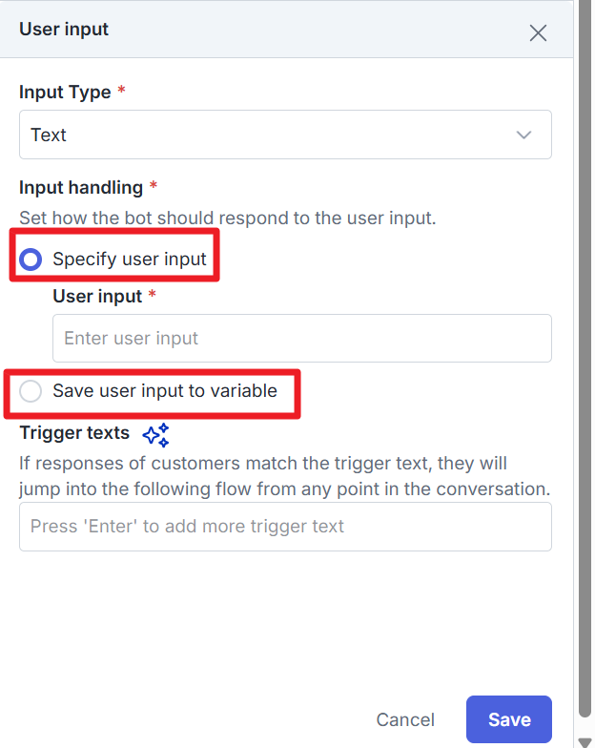
Task: Enable Save user input to variable option
Action: click(x=31, y=391)
